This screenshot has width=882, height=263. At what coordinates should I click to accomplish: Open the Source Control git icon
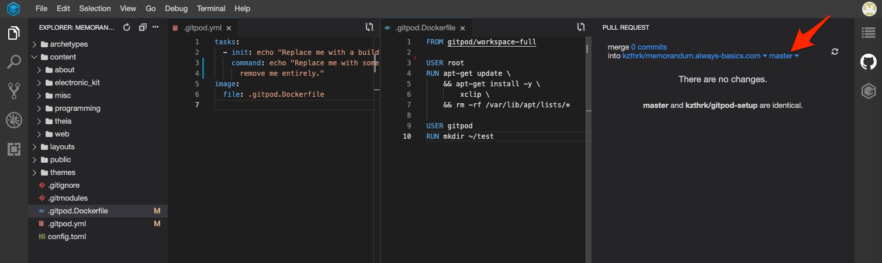14,90
